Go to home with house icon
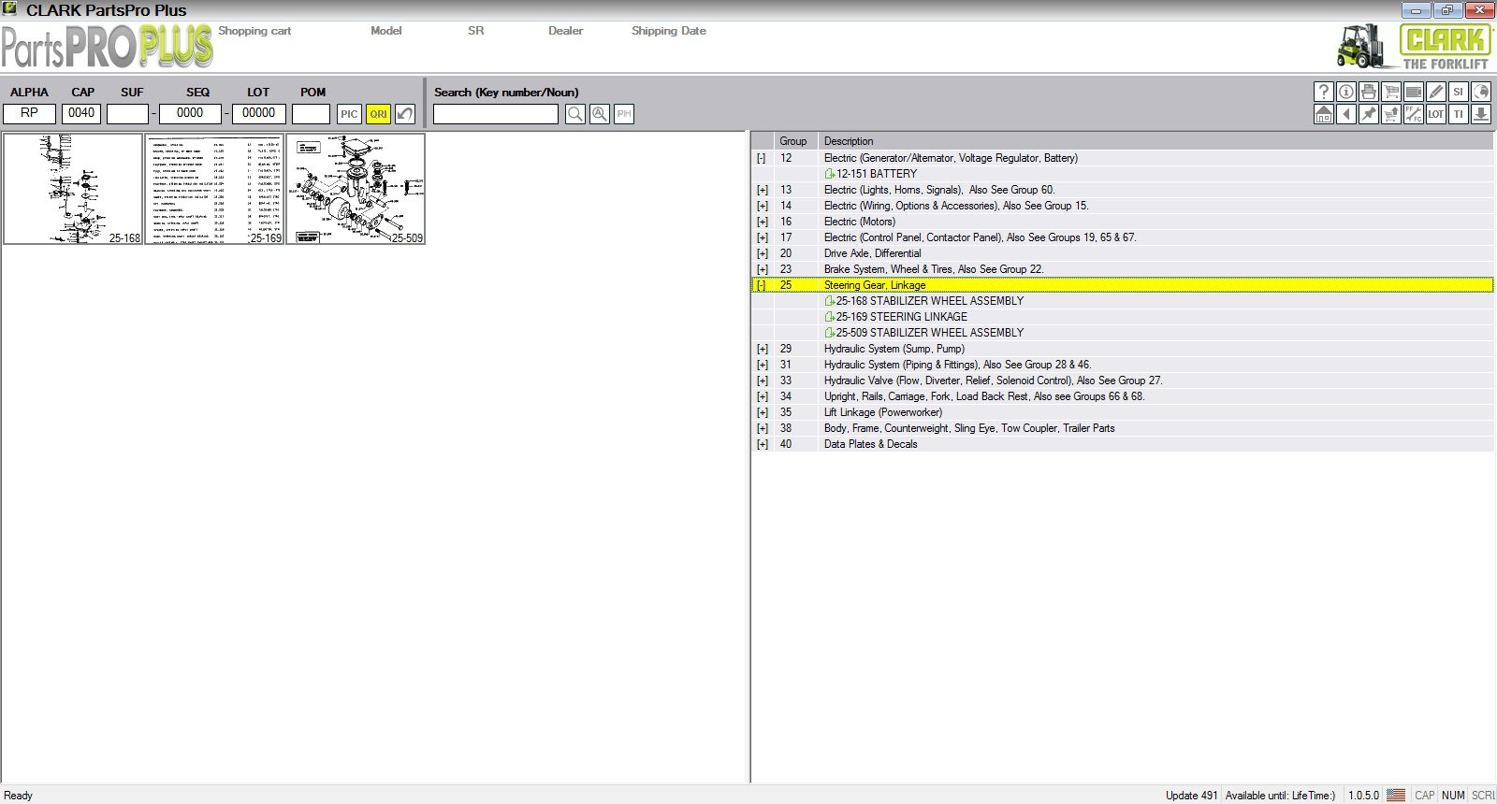 tap(1324, 114)
